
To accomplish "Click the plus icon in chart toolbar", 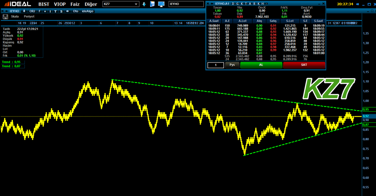I will coord(45,11).
